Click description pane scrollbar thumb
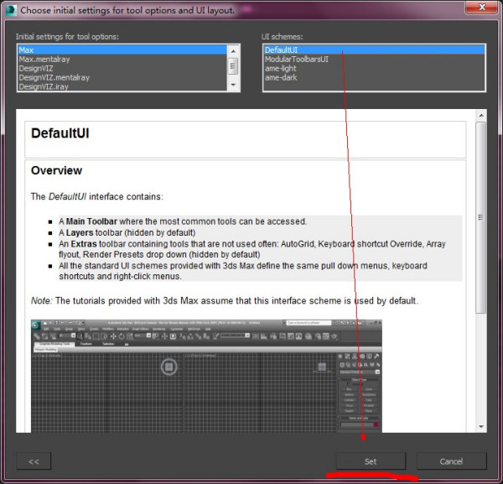This screenshot has height=484, width=503. click(x=481, y=217)
